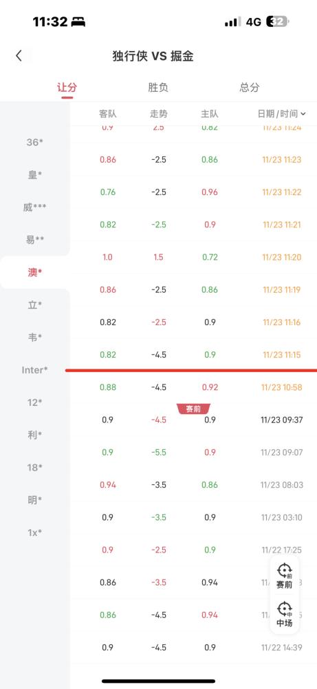Select bookmaker 利* in sidebar
The image size is (317, 689).
click(34, 435)
